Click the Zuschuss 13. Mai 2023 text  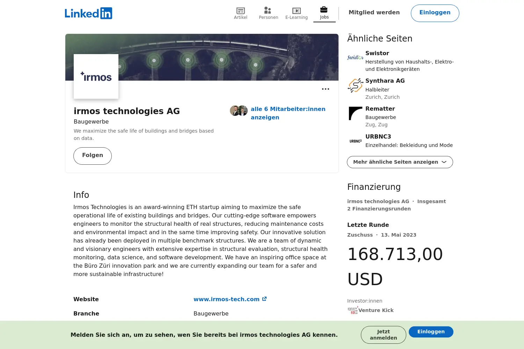(x=382, y=235)
